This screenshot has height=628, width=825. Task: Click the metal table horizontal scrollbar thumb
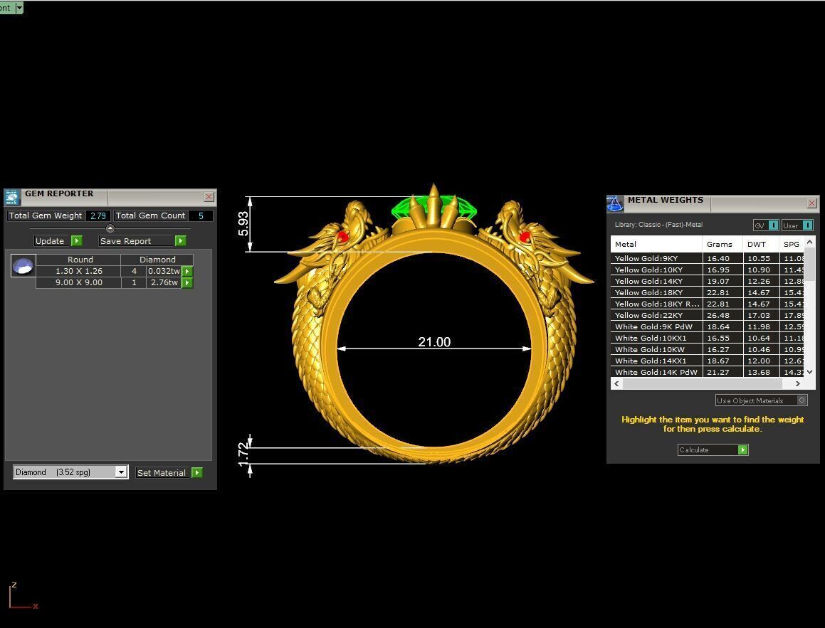coord(703,383)
